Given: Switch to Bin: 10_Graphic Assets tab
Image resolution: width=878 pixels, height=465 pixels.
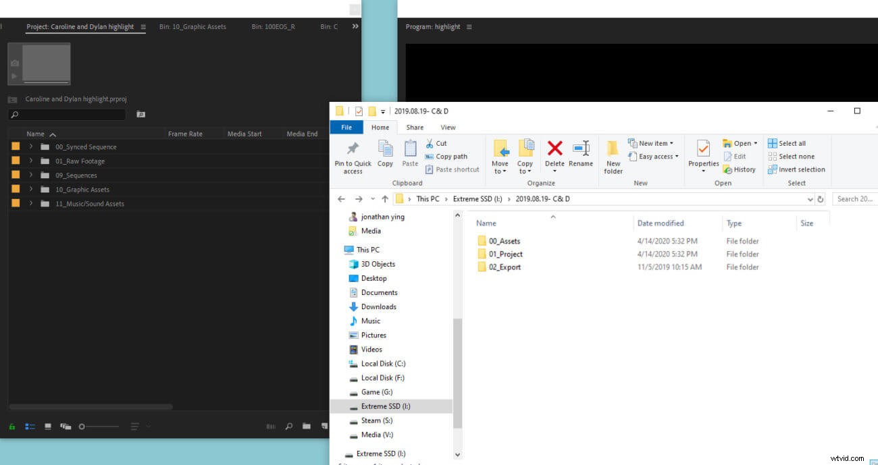Looking at the screenshot, I should (x=192, y=27).
